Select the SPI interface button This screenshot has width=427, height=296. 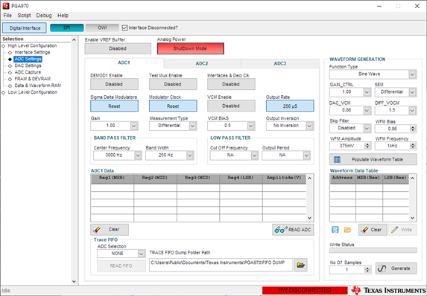[x=67, y=28]
